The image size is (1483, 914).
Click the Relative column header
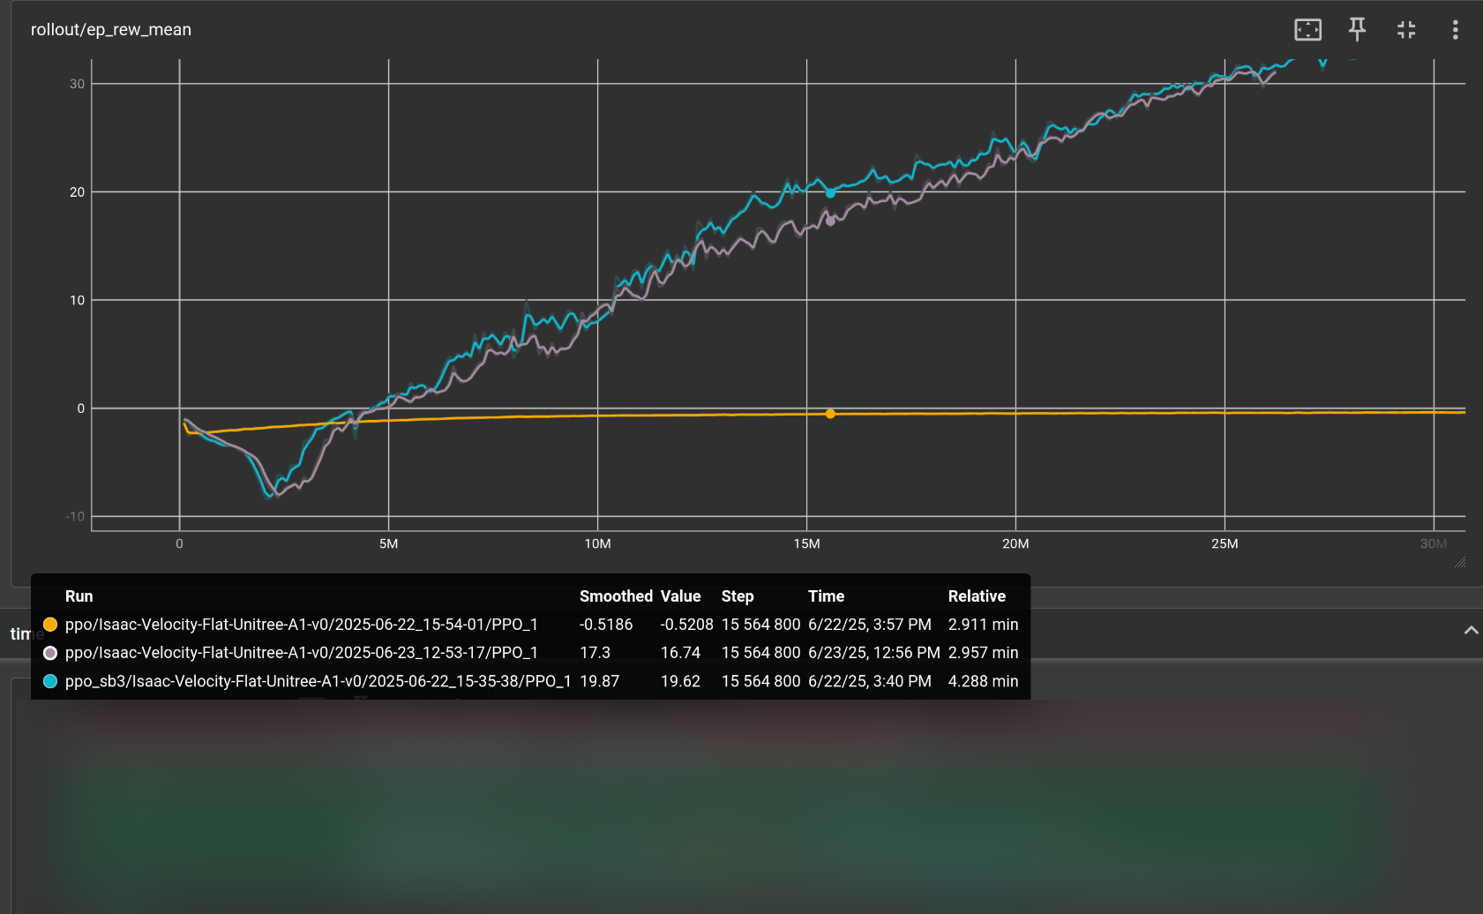point(977,596)
